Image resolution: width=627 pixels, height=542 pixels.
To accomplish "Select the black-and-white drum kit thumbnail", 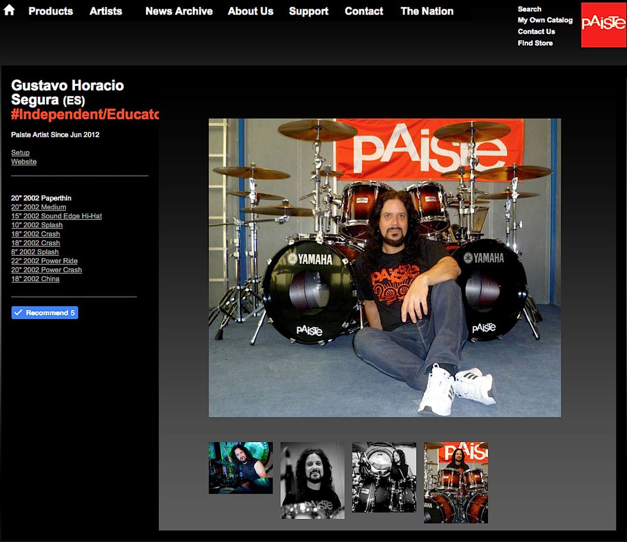I will click(x=384, y=477).
